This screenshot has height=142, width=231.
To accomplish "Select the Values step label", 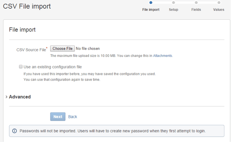I will click(x=219, y=10).
